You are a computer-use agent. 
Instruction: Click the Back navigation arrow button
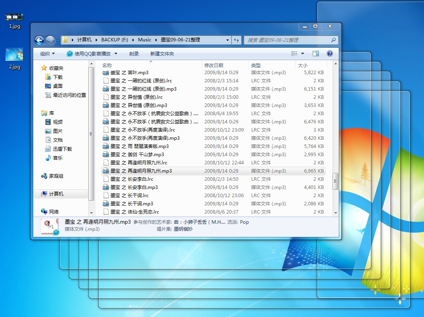(39, 40)
